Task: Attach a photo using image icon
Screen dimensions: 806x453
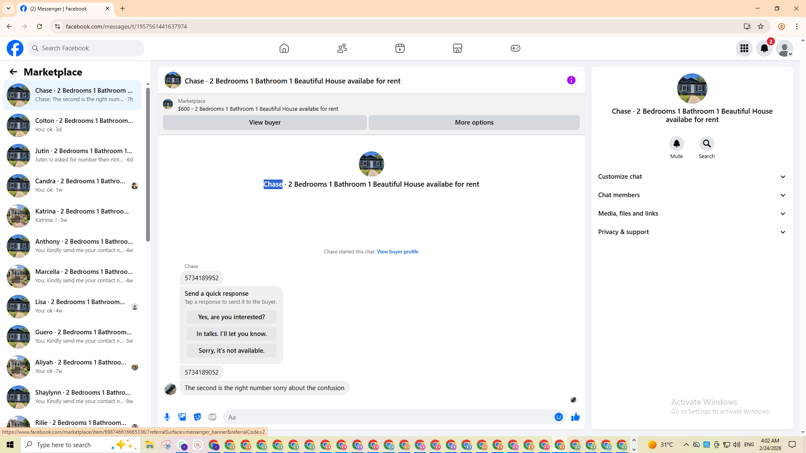Action: (x=182, y=417)
